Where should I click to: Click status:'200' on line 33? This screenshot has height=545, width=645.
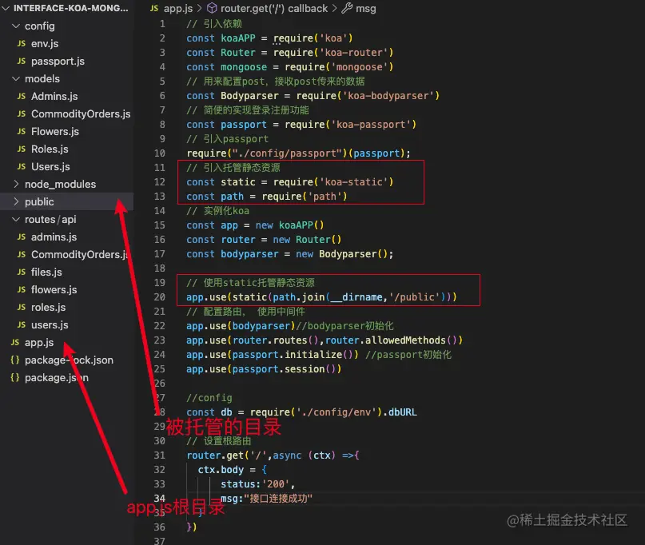coord(255,484)
